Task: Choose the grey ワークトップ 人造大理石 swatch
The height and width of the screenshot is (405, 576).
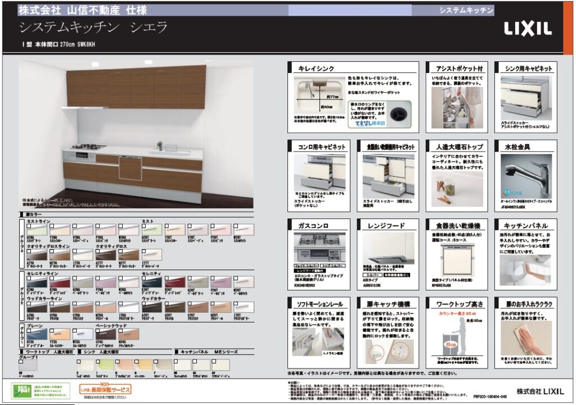Action: pyautogui.click(x=28, y=365)
